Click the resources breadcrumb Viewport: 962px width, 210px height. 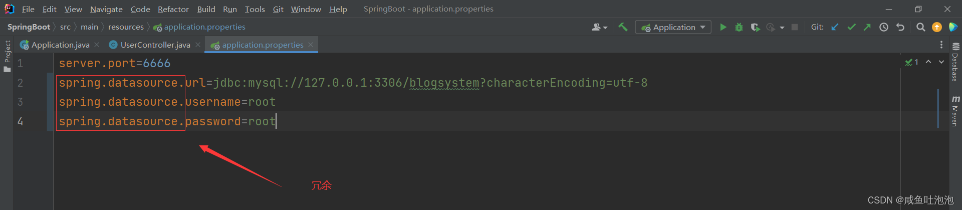coord(126,27)
